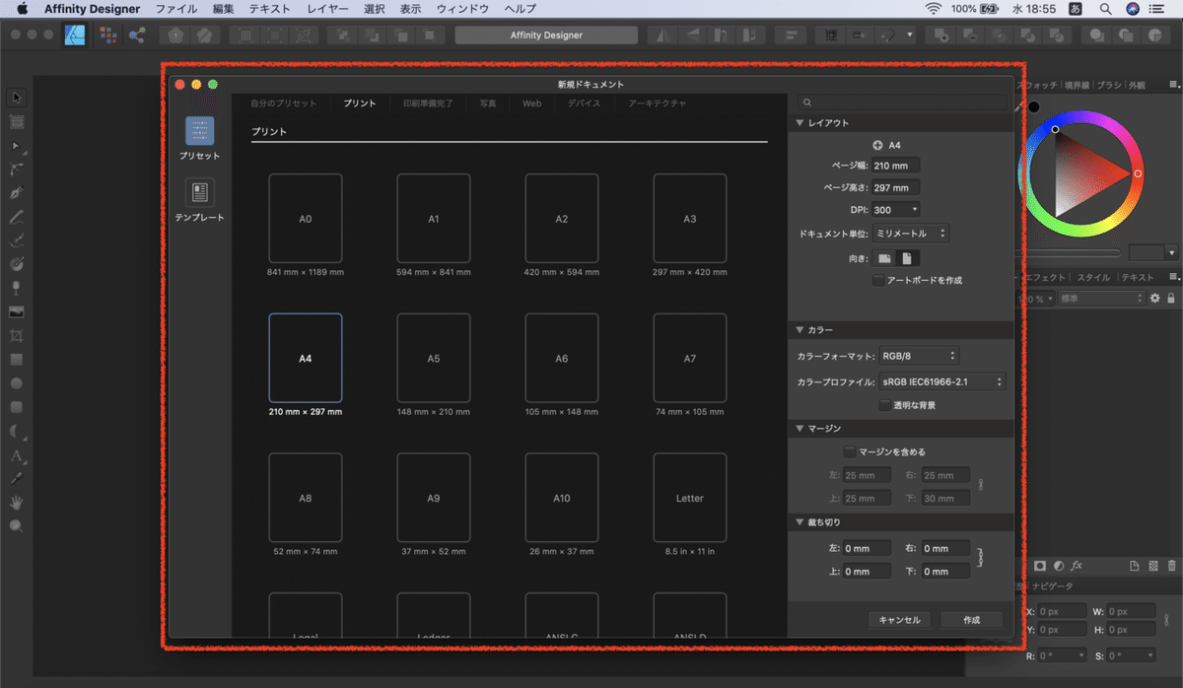Collapse the Color section
Screen dimensions: 1183x688
tap(800, 330)
